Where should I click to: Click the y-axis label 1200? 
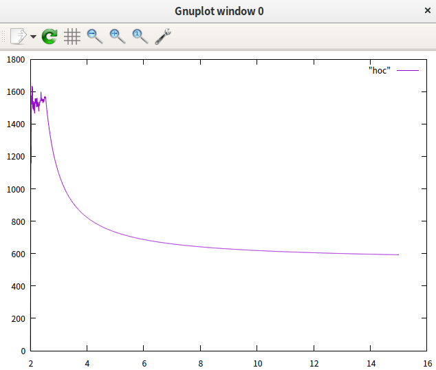point(16,157)
